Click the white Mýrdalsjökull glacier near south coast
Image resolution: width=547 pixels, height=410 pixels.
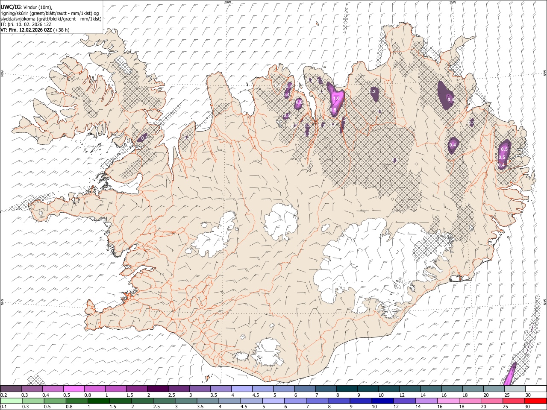(268, 352)
